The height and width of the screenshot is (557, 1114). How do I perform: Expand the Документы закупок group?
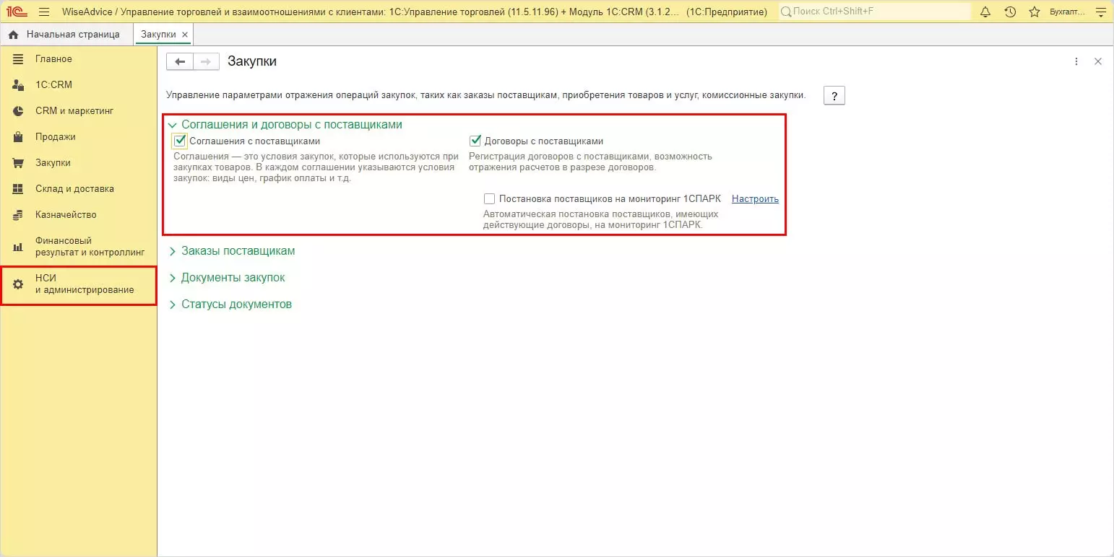(x=227, y=278)
